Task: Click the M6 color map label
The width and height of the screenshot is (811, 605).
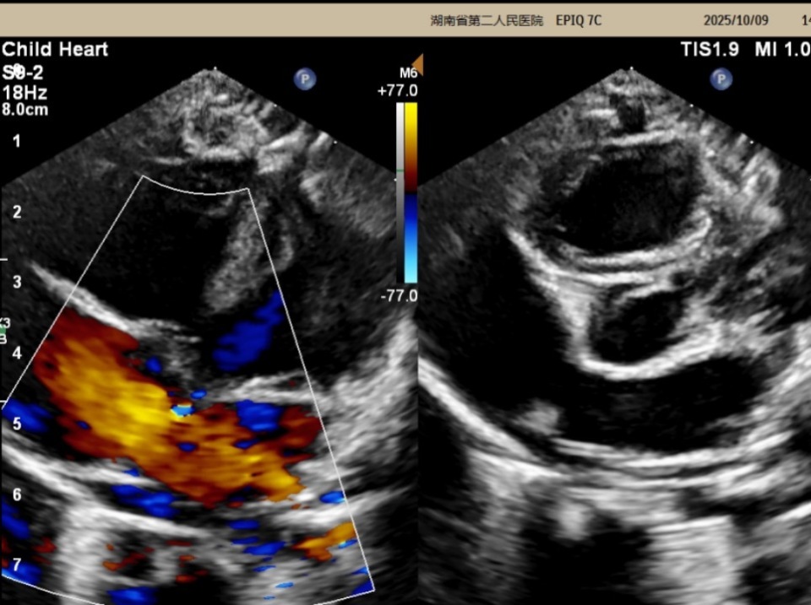Action: [408, 73]
